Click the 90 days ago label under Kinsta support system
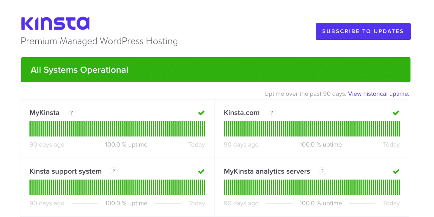This screenshot has height=217, width=434. coord(47,203)
